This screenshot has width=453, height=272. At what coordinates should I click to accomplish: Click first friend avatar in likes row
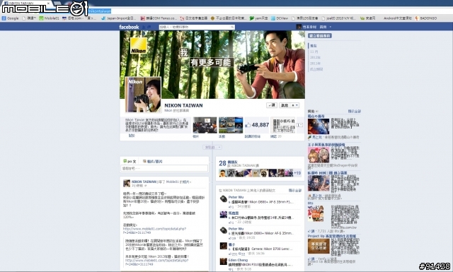[223, 173]
